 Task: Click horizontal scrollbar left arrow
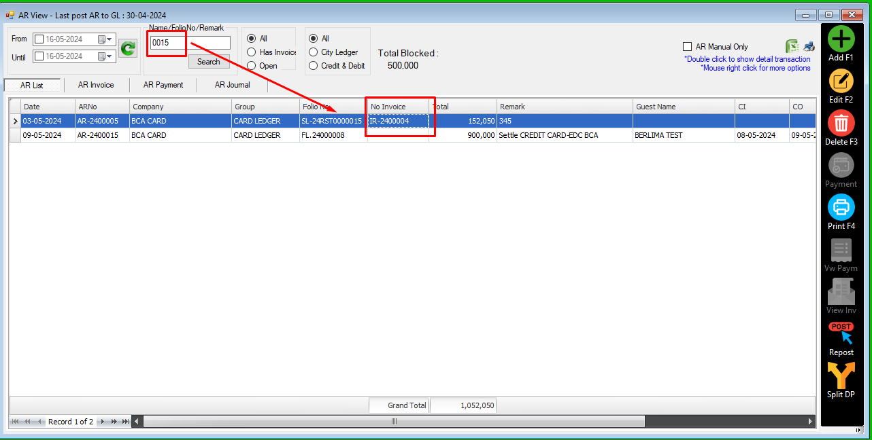(137, 422)
